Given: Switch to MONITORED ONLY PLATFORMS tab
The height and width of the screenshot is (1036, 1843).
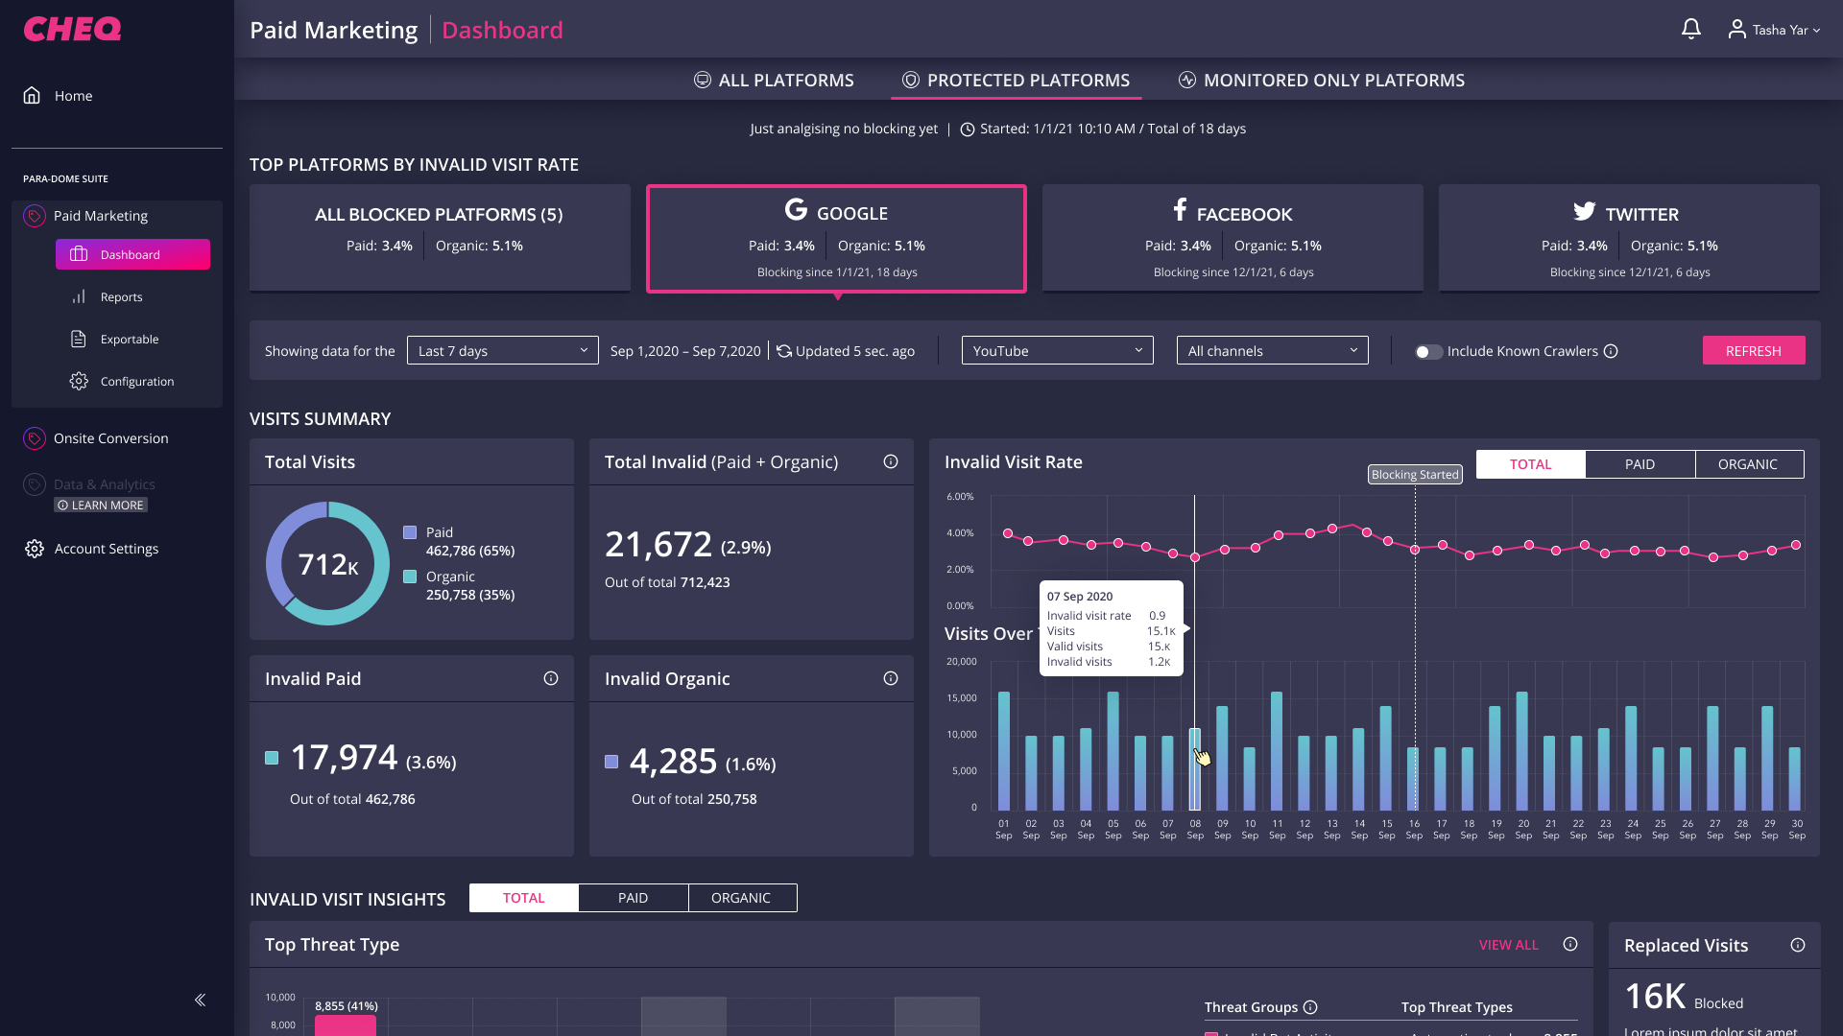Looking at the screenshot, I should click(1322, 81).
